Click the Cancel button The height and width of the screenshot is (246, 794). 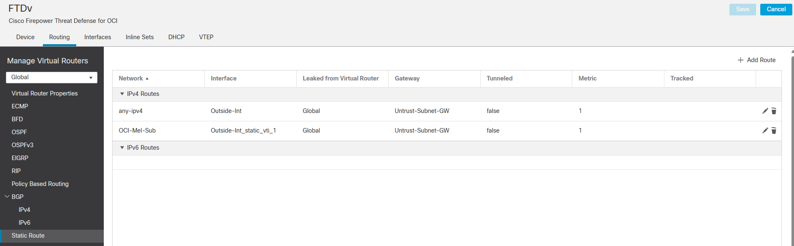pyautogui.click(x=776, y=9)
